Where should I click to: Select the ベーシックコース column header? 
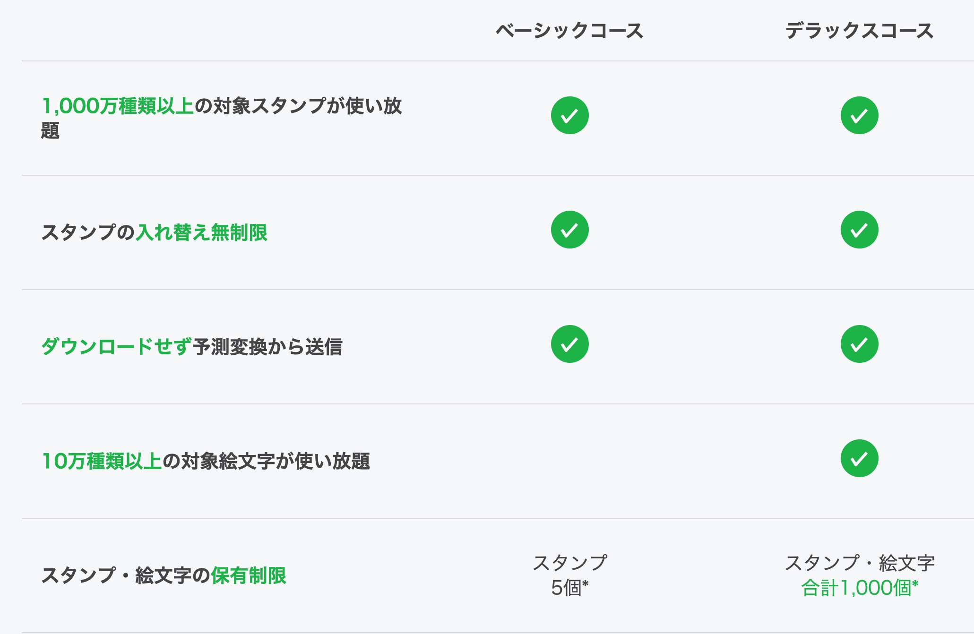point(569,31)
